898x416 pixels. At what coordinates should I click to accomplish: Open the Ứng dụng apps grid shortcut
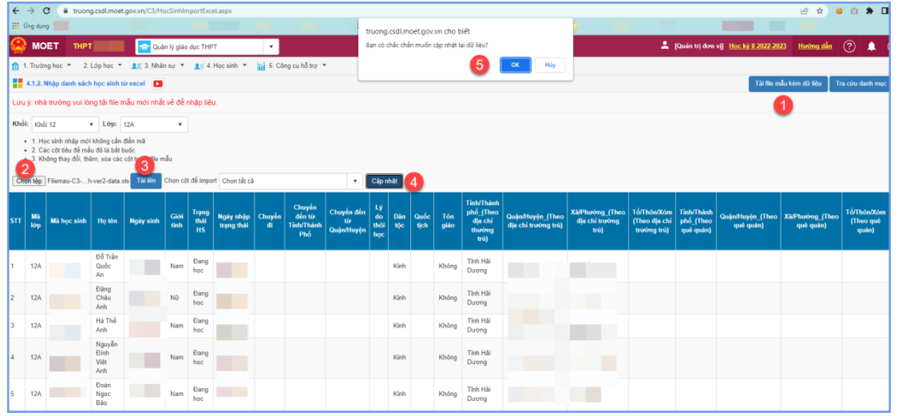(x=16, y=26)
